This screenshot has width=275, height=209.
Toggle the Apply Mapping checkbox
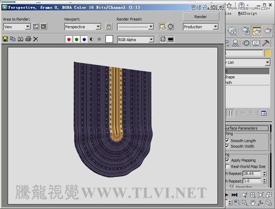227,160
